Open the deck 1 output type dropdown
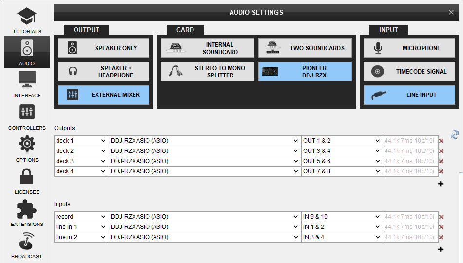The width and height of the screenshot is (463, 263). (x=81, y=141)
